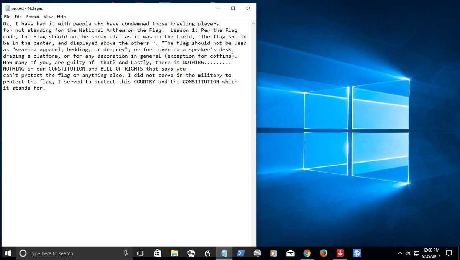Open the Mail app from the taskbar

point(290,253)
